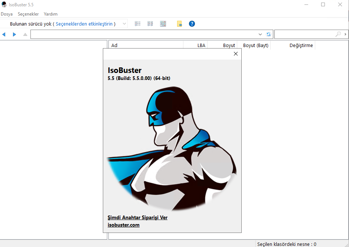
Task: Click the details list view icon
Action: (x=138, y=24)
